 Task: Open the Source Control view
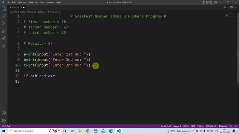coord(4,23)
